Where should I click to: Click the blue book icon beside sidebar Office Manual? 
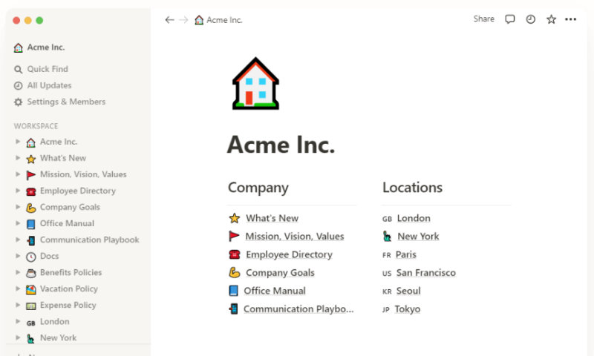[x=31, y=224]
